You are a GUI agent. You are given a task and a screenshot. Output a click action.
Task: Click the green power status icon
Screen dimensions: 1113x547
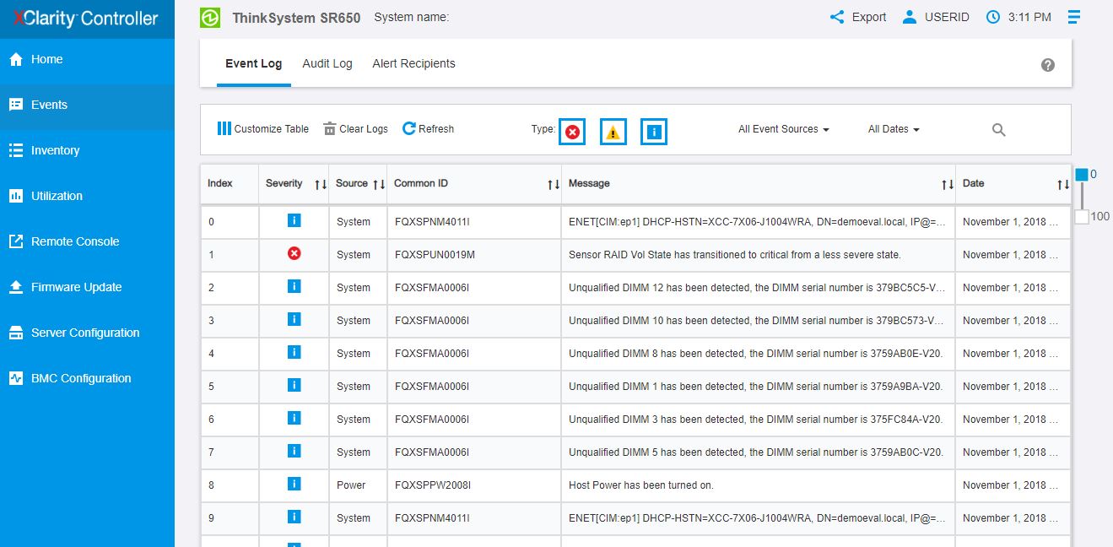tap(210, 17)
